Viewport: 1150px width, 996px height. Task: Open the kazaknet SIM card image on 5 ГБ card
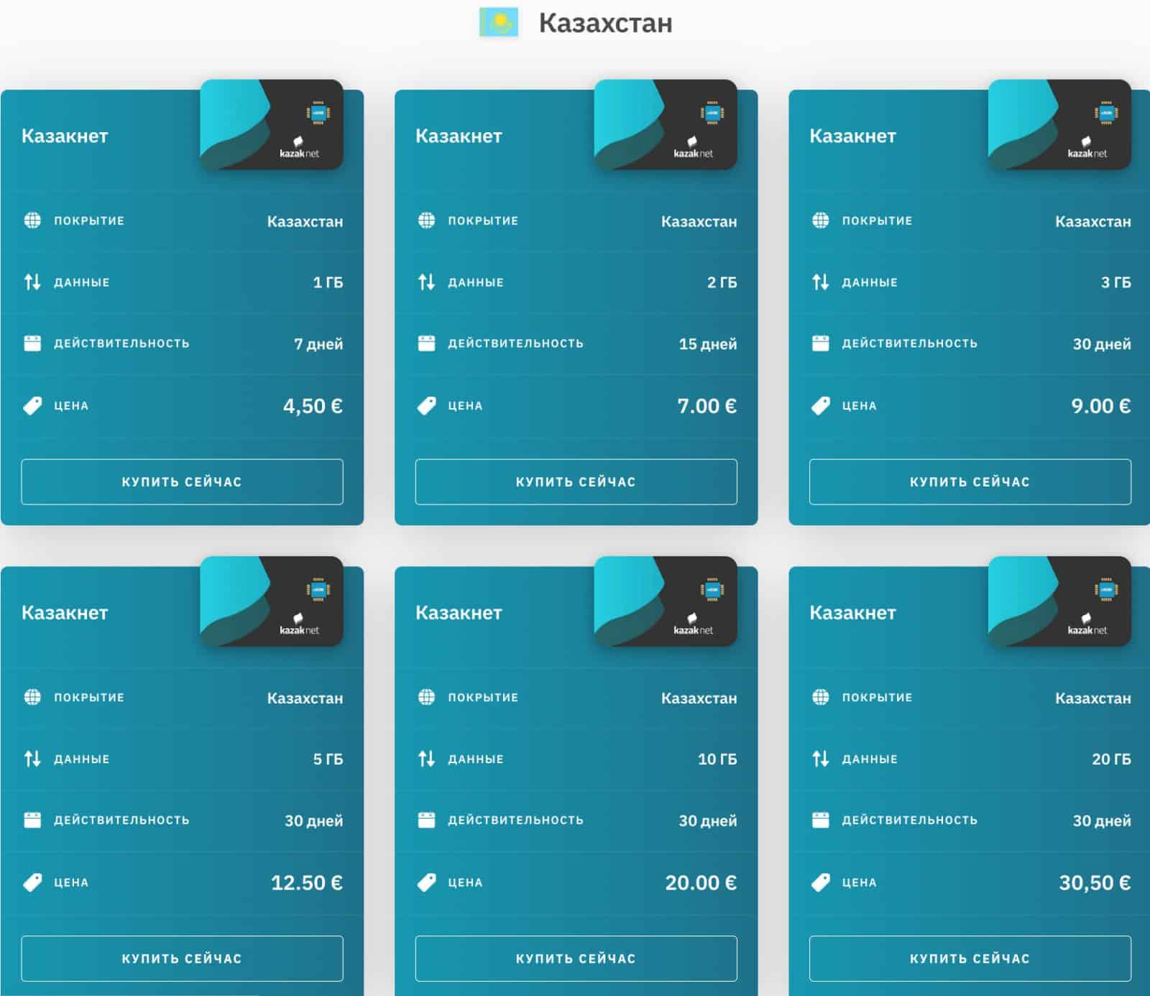271,601
